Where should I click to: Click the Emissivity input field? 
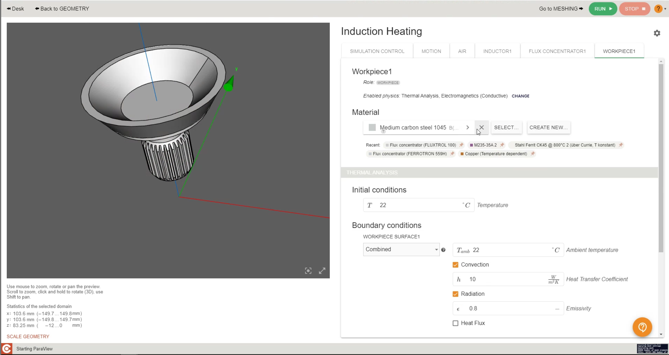[x=508, y=308]
